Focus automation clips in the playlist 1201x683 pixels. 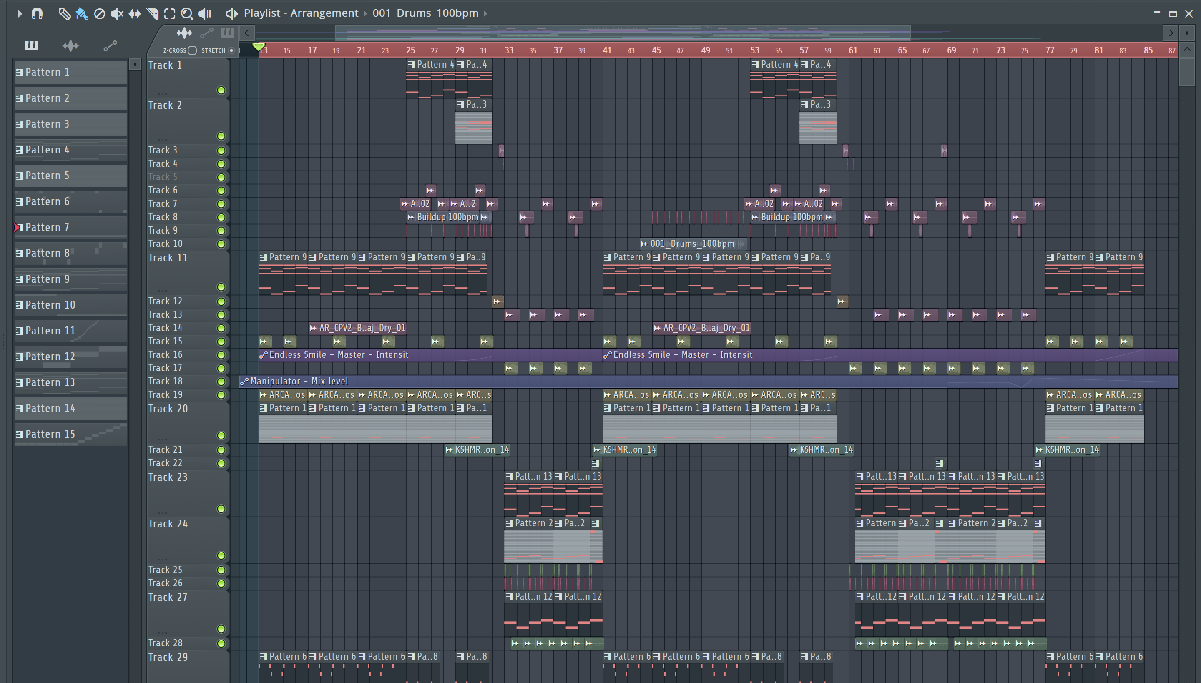[207, 33]
